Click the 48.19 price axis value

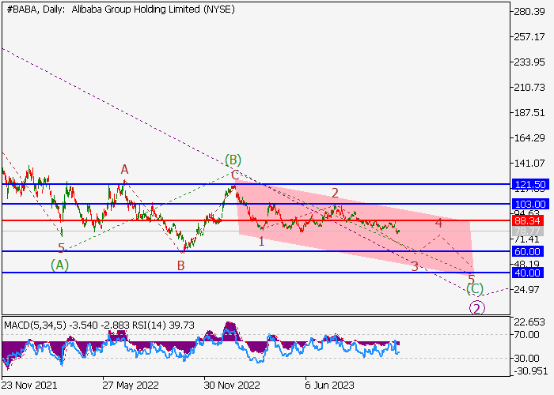[526, 264]
